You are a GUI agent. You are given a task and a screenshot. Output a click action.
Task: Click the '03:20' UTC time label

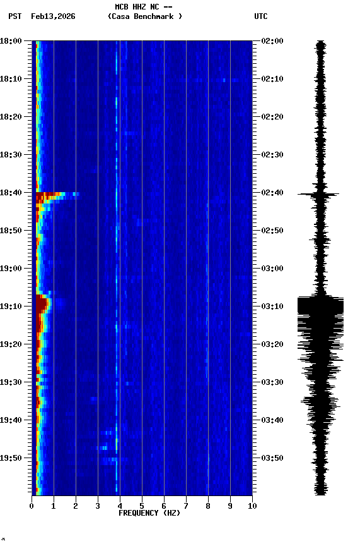point(272,345)
